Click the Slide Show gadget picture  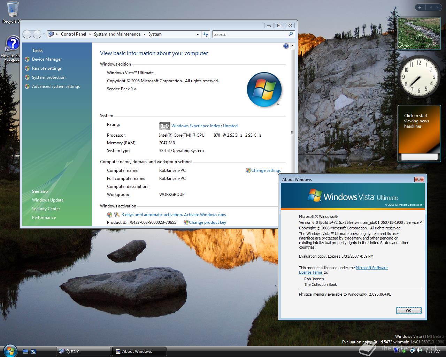[x=419, y=33]
